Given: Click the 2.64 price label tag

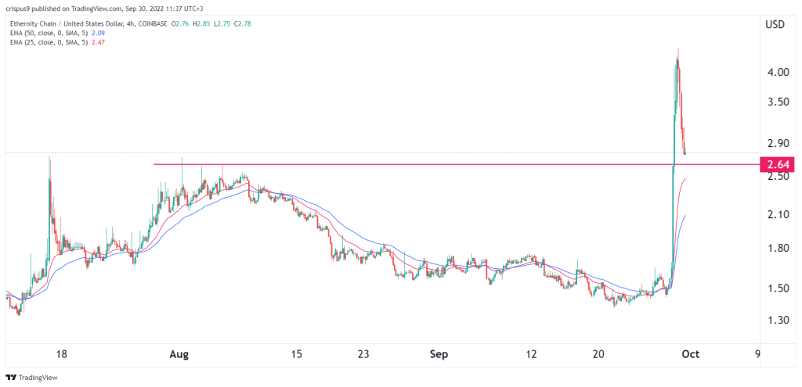Looking at the screenshot, I should pyautogui.click(x=779, y=164).
